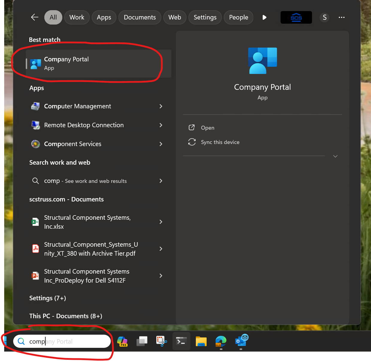Open Structural Component Systems, Inc.xlsx
This screenshot has height=361, width=371.
(99, 222)
